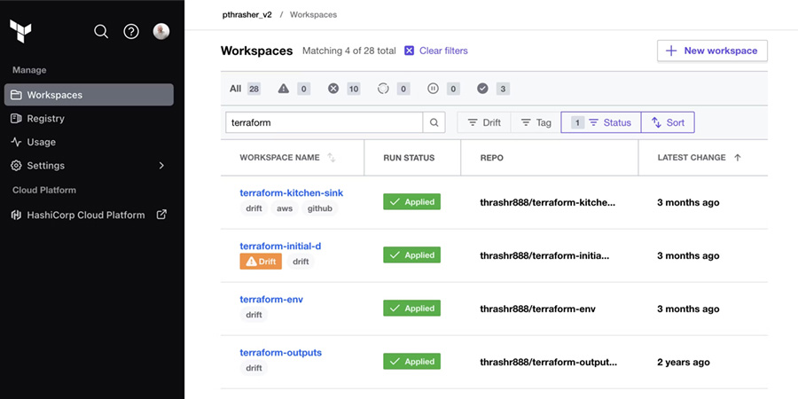Click the orange Drift badge
The height and width of the screenshot is (399, 798).
[261, 262]
